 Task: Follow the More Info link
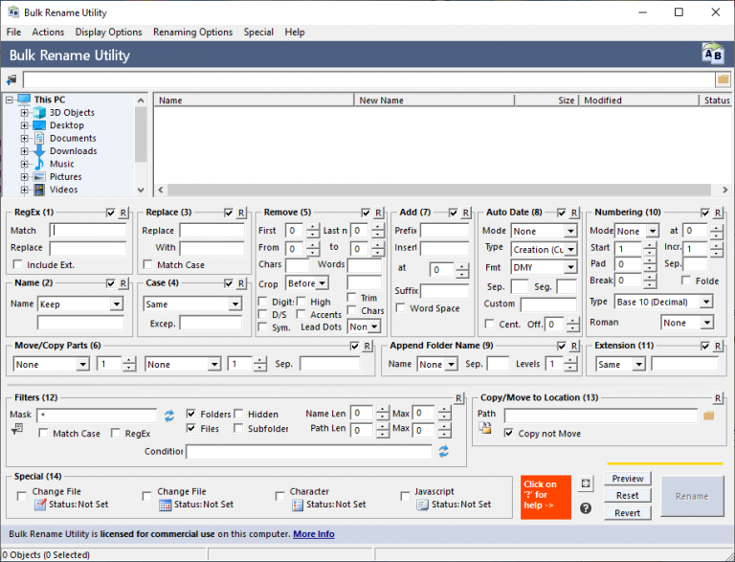[x=314, y=534]
